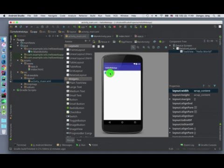224x168 pixels.
Task: Open the Refactor menu
Action: (x=83, y=16)
